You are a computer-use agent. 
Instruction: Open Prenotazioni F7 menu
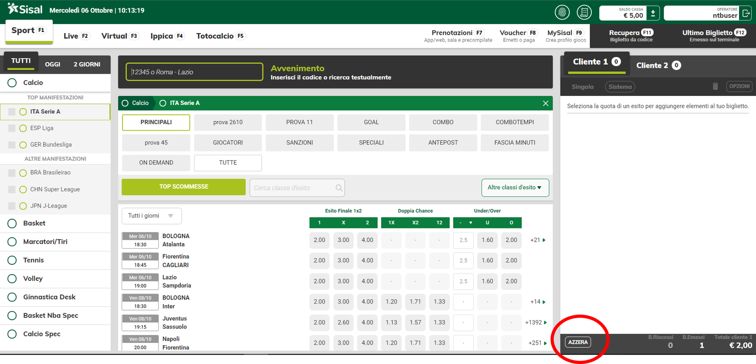[458, 36]
